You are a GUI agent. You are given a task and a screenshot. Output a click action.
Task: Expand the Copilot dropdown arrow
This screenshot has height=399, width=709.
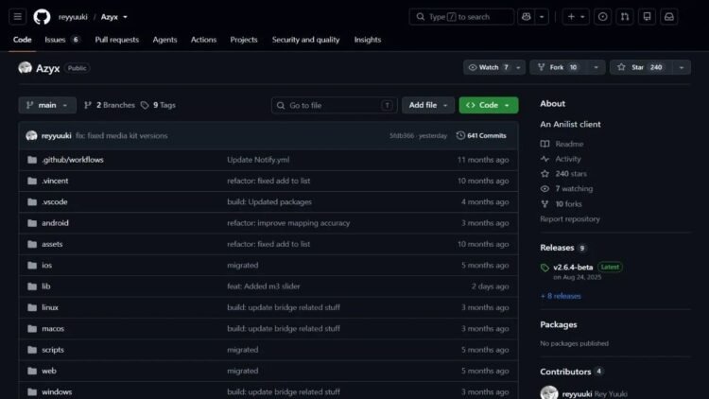(x=542, y=17)
